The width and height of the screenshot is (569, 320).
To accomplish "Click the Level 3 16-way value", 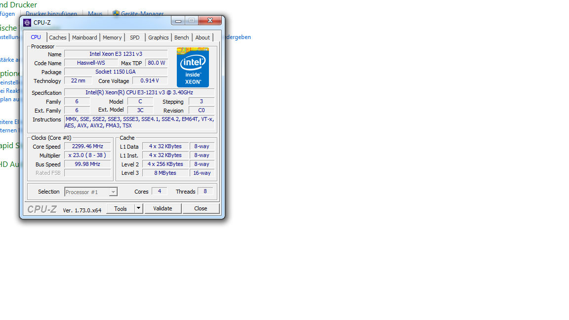I will coord(202,173).
